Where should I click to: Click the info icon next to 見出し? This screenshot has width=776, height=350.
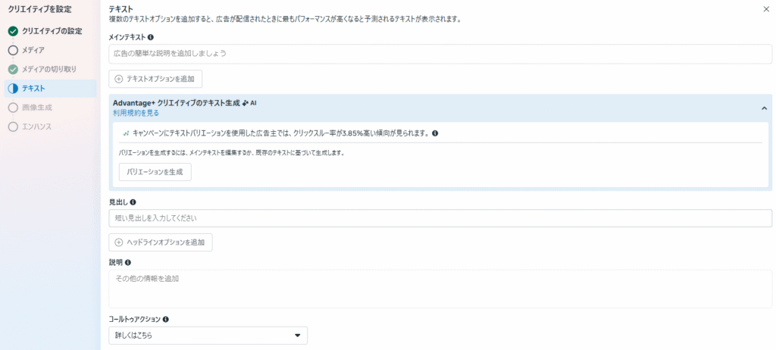(133, 202)
